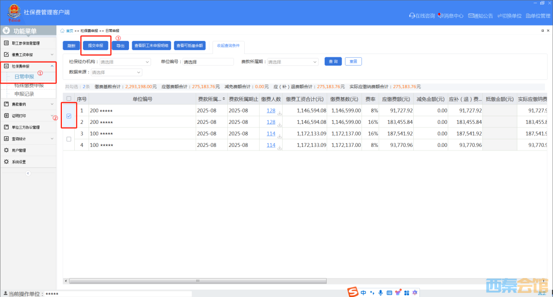Select 申报记录 in the sidebar submenu
The image size is (553, 297).
(24, 94)
